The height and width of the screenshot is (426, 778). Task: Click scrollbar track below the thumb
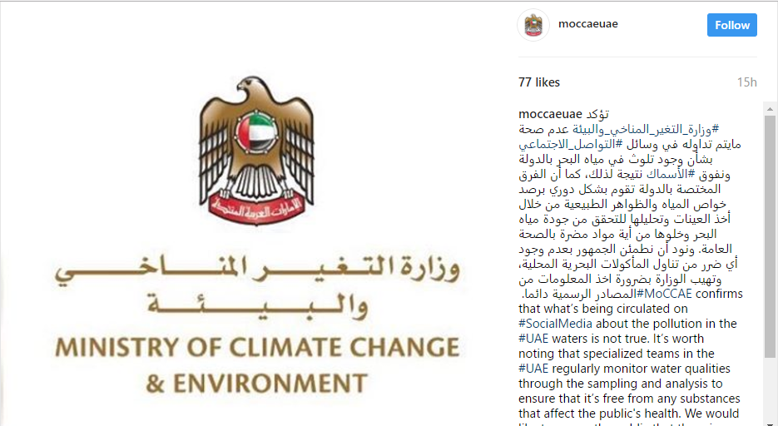tap(770, 391)
